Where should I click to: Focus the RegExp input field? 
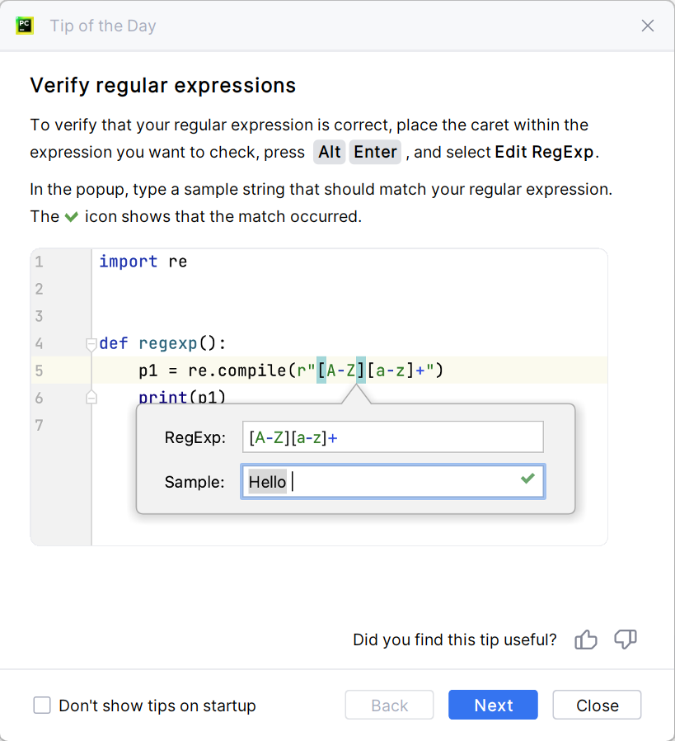[392, 437]
